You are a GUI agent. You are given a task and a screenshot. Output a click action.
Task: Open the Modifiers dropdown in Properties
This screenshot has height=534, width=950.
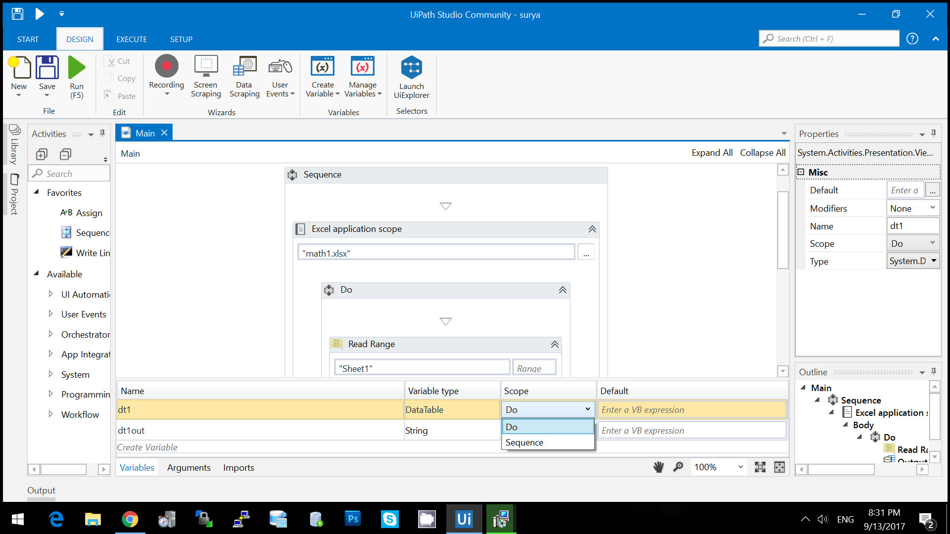[x=913, y=208]
